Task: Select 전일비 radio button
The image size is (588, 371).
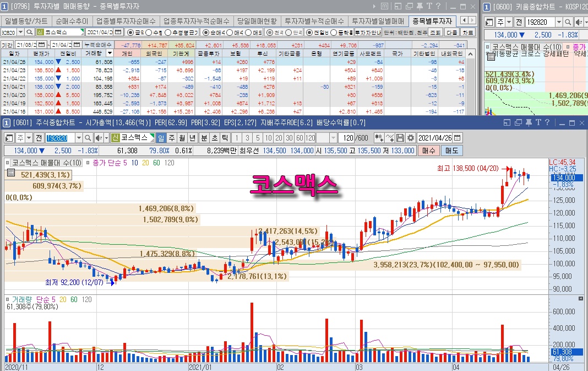Action: click(309, 33)
